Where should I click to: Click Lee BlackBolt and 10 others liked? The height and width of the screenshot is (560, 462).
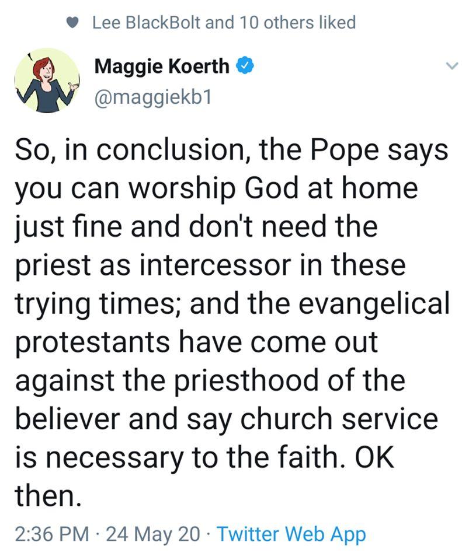pyautogui.click(x=225, y=20)
